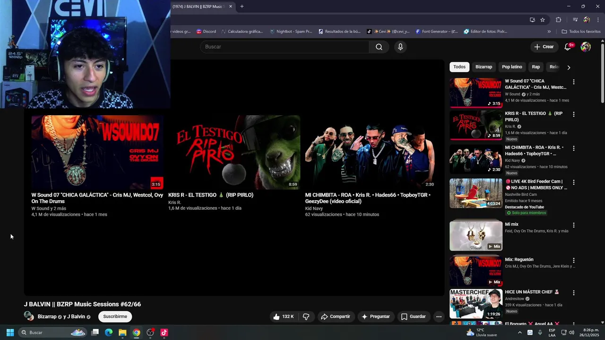
Task: Open Microsoft Edge from the taskbar
Action: [x=109, y=332]
